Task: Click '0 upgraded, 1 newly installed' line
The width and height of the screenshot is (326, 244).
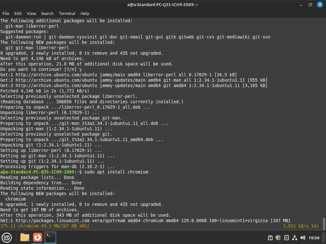Action: coord(81,204)
